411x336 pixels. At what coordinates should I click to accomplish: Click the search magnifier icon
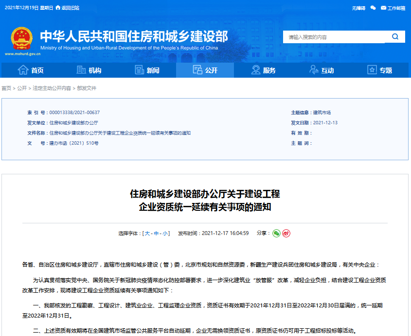(x=394, y=36)
